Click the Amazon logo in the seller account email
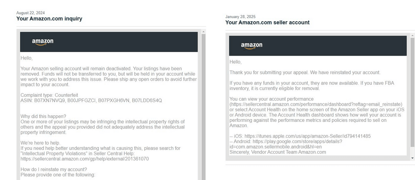Image resolution: width=415 pixels, height=180 pixels. (x=251, y=46)
